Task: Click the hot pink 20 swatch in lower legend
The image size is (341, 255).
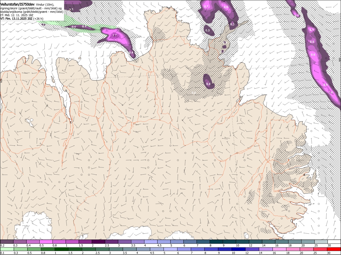Action: (307, 249)
